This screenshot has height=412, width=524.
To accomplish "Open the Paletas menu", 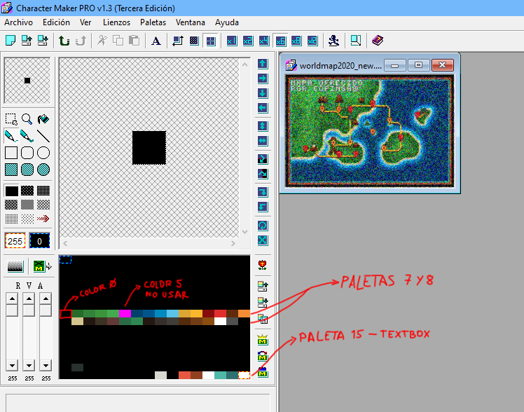I will pos(153,22).
